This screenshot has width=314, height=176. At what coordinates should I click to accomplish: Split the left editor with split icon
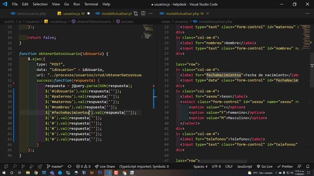[x=143, y=13]
